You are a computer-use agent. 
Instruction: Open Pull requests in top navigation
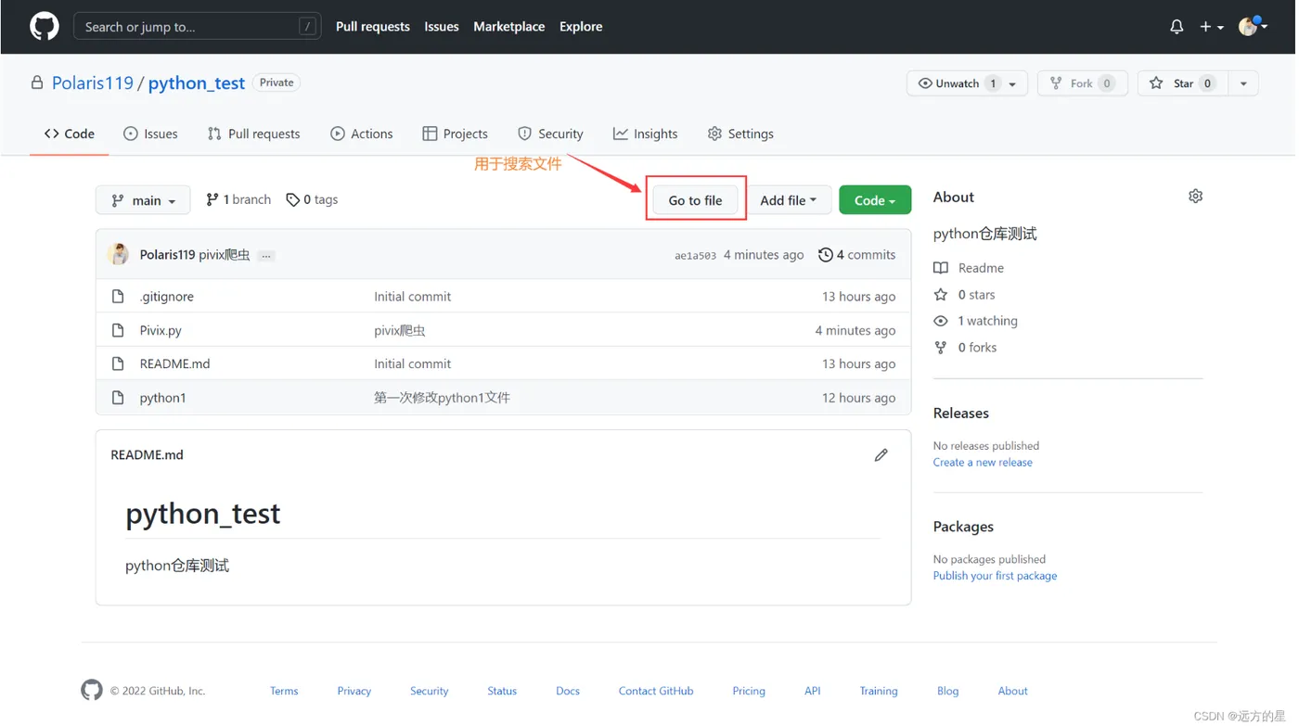coord(373,26)
